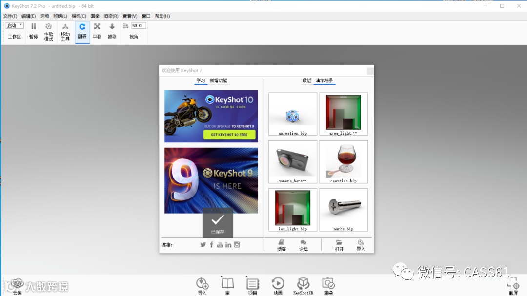Switch to the Demo Scenes tab
This screenshot has width=527, height=296.
tap(324, 80)
